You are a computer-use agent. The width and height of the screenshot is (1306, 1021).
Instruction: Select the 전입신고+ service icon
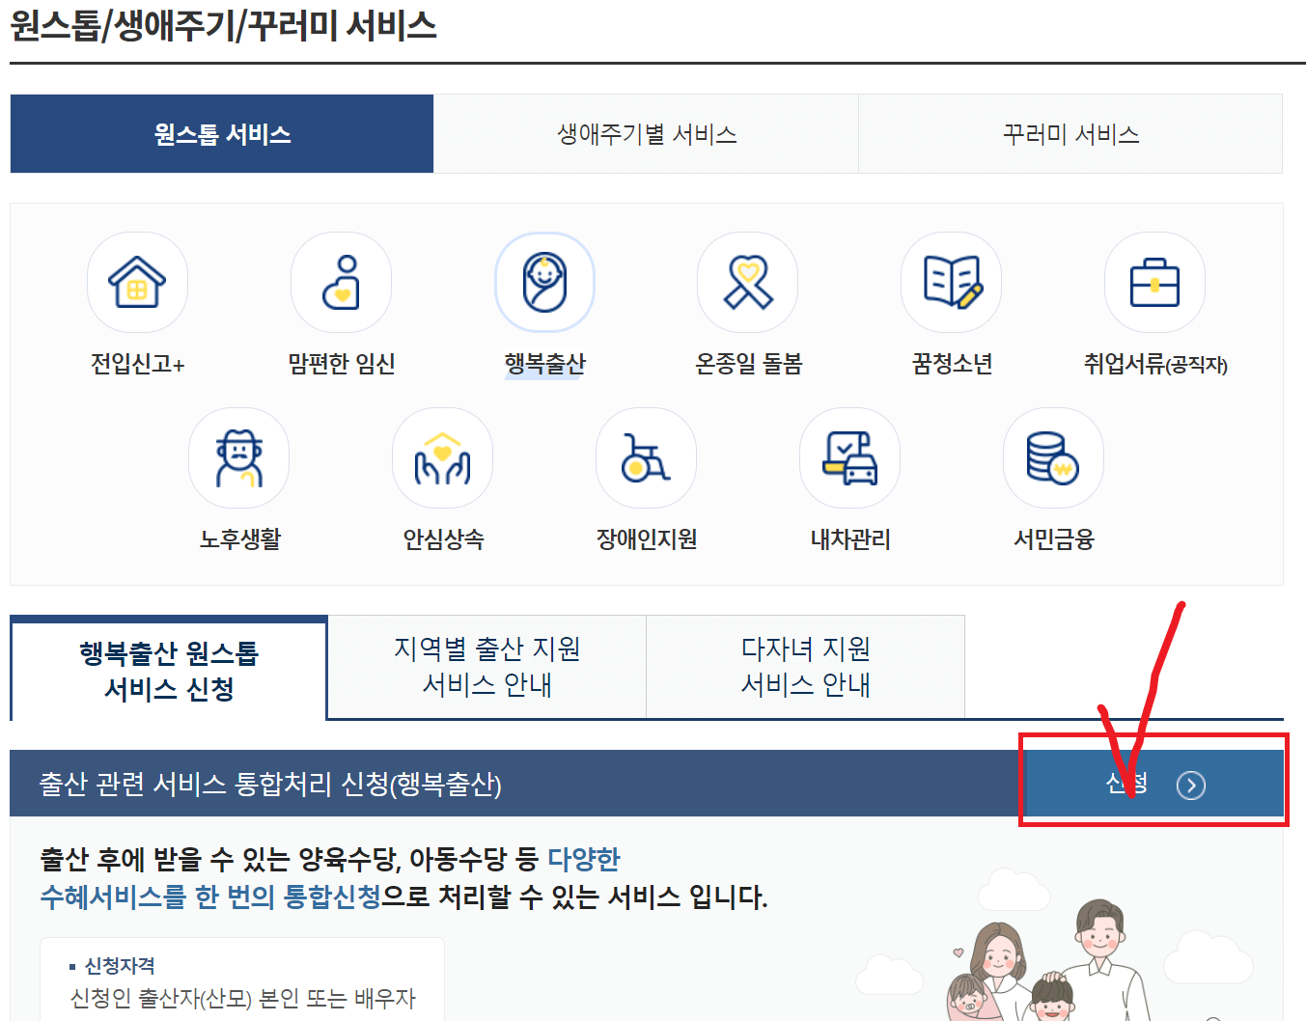137,282
